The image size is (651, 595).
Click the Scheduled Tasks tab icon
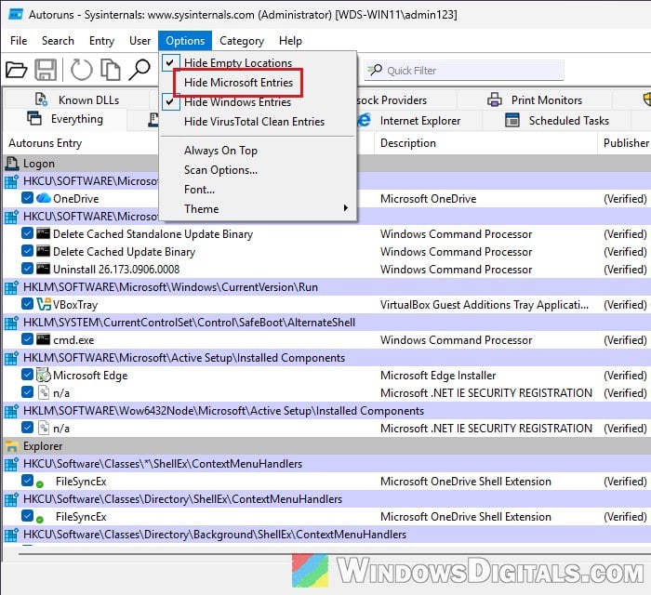pos(511,120)
